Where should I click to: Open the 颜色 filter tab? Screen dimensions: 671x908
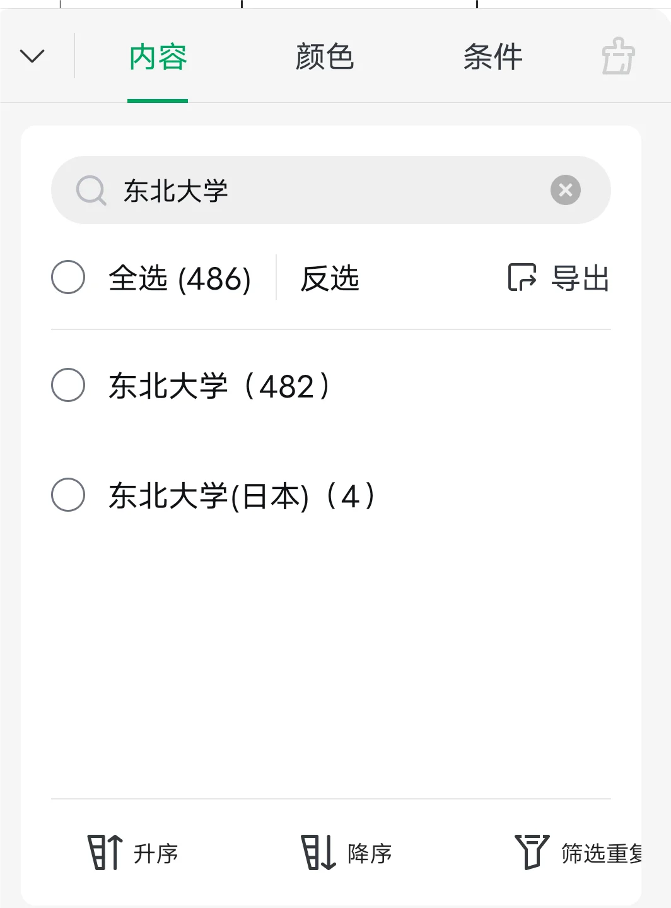click(325, 57)
